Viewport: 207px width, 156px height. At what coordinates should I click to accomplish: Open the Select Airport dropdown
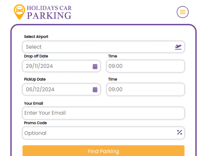click(104, 47)
